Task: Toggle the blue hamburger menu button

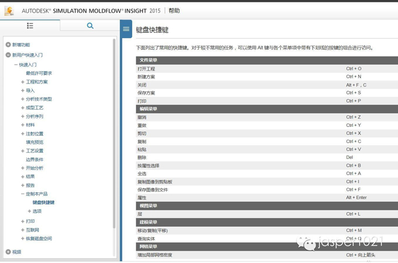Action: pyautogui.click(x=126, y=29)
